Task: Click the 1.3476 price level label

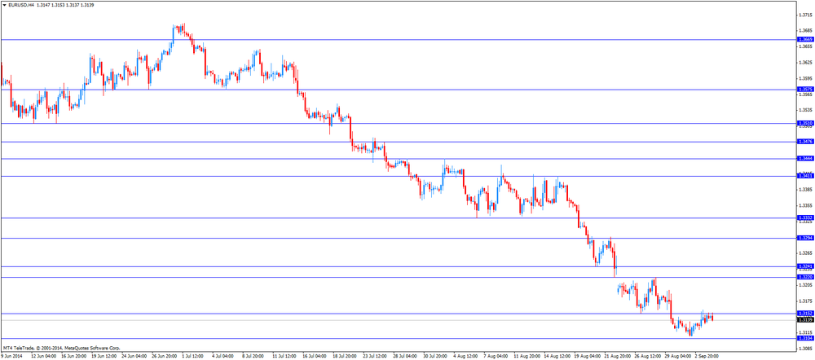Action: 804,141
